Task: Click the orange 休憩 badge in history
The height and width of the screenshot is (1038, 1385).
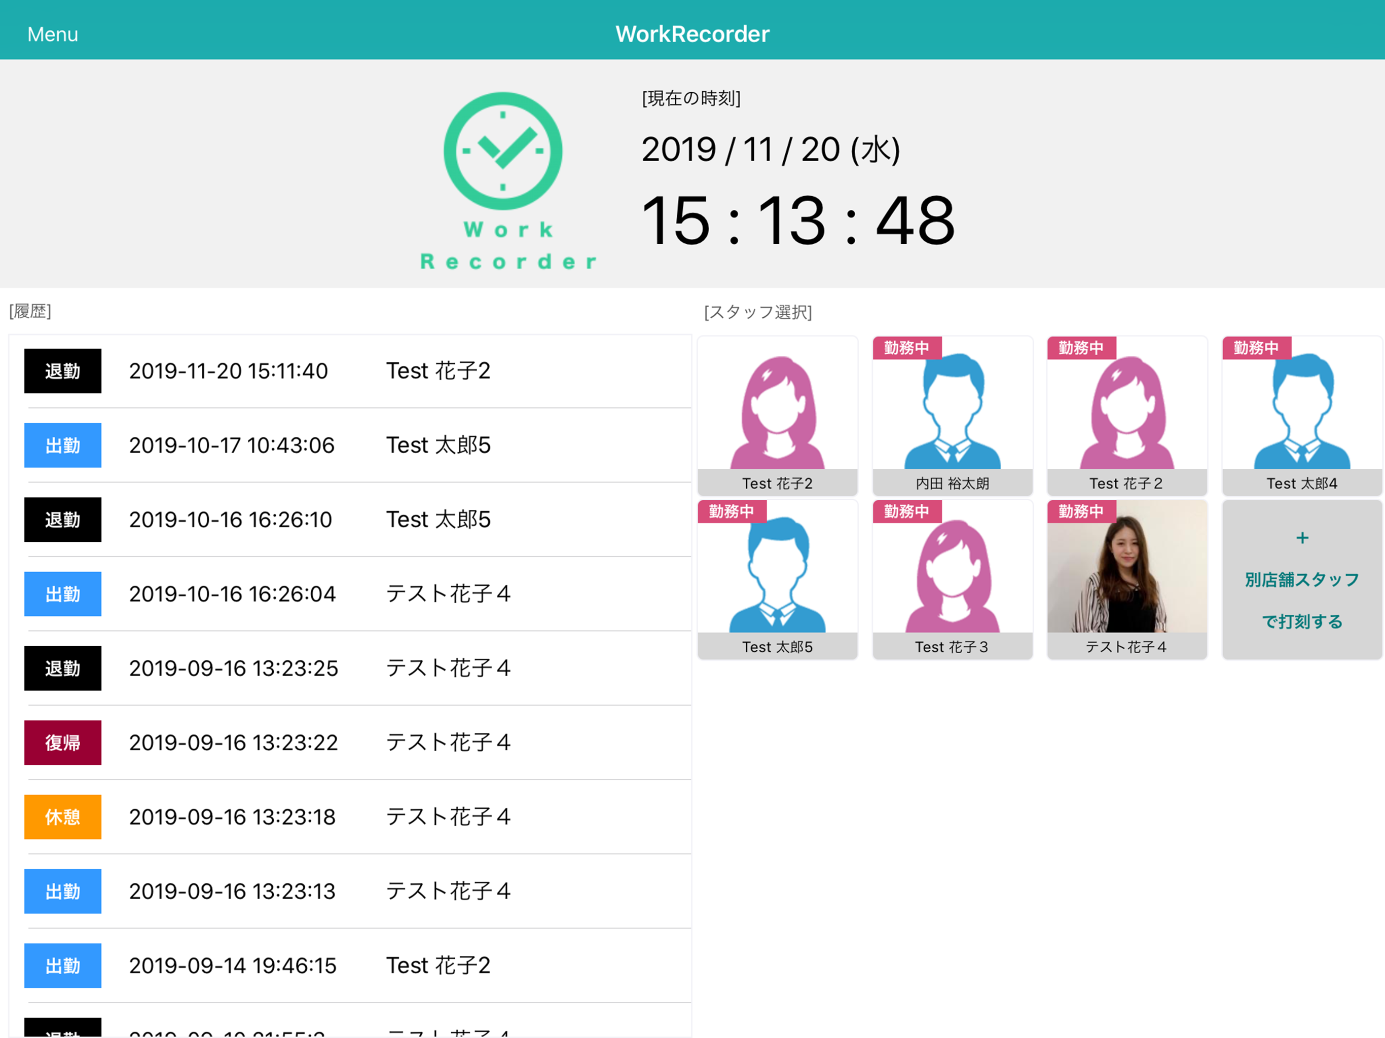Action: coord(63,817)
